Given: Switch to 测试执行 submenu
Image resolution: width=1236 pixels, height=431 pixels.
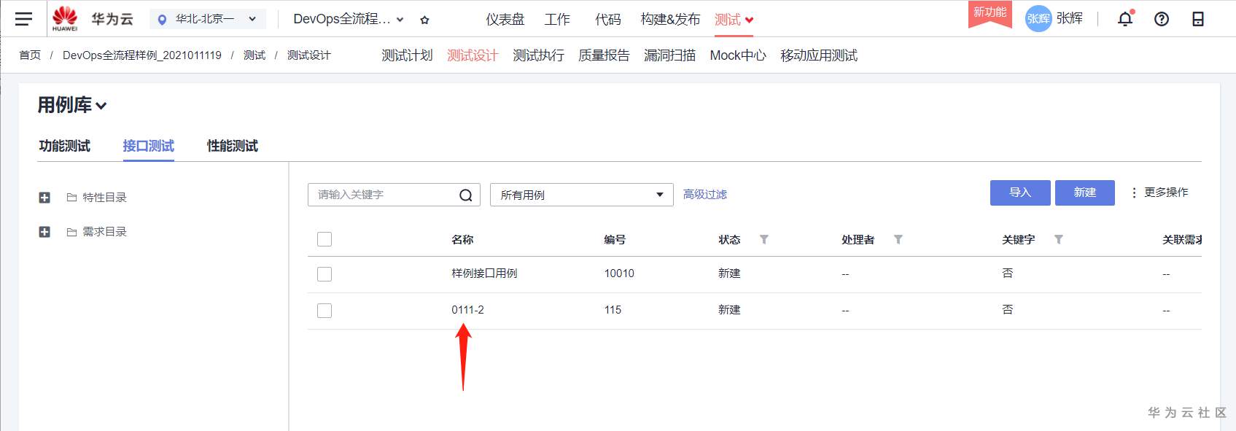Looking at the screenshot, I should point(538,55).
